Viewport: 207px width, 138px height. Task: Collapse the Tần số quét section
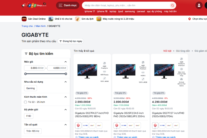[65, 125]
